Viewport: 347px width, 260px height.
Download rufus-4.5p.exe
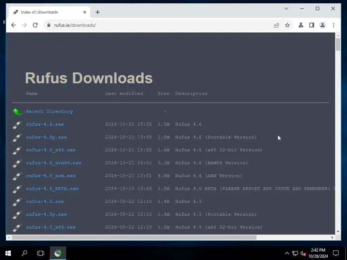(46, 214)
